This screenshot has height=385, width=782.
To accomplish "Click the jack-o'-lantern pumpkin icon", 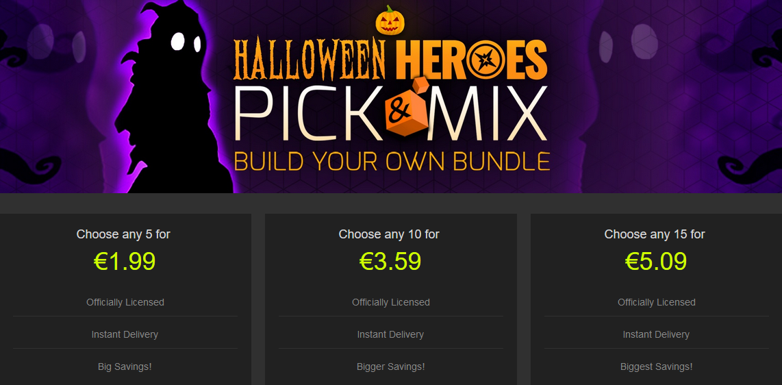I will (x=390, y=21).
